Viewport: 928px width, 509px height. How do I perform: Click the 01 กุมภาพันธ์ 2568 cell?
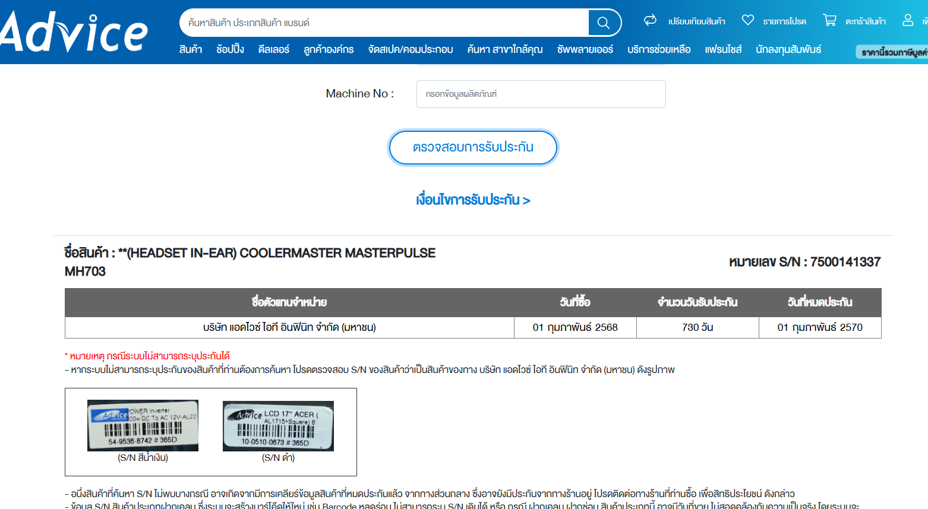[575, 327]
